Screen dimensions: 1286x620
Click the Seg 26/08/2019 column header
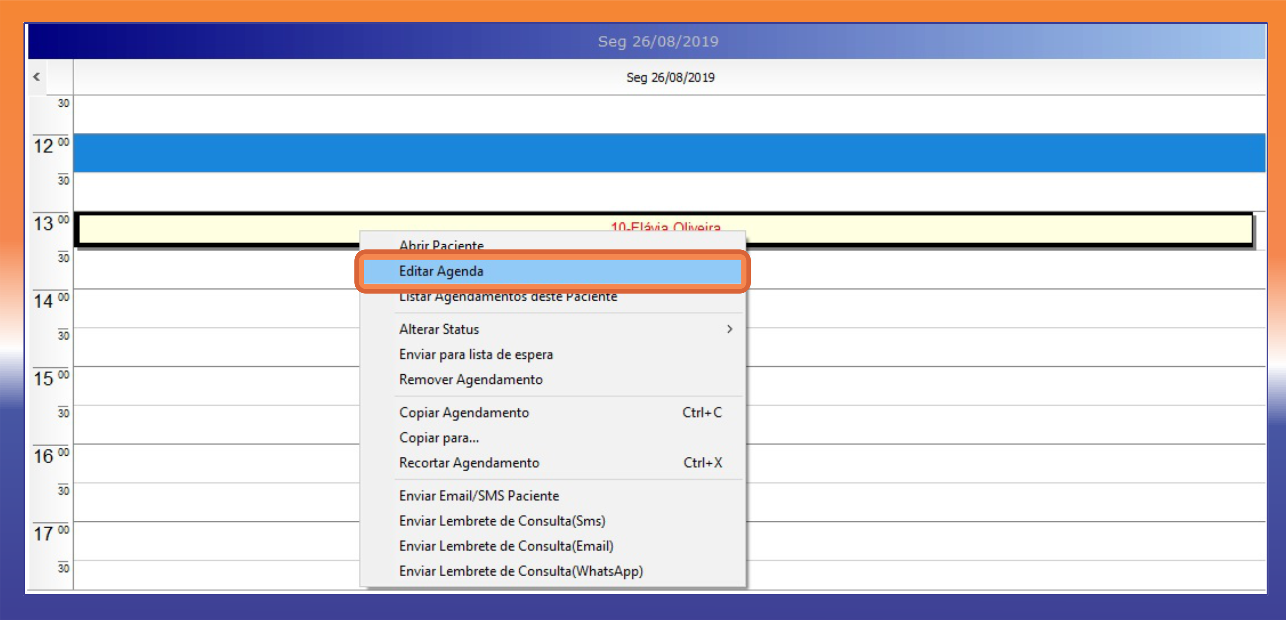(x=670, y=77)
